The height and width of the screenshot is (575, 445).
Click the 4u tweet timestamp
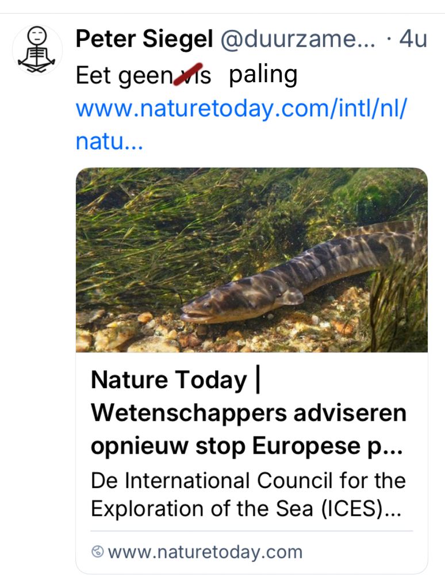(x=413, y=39)
